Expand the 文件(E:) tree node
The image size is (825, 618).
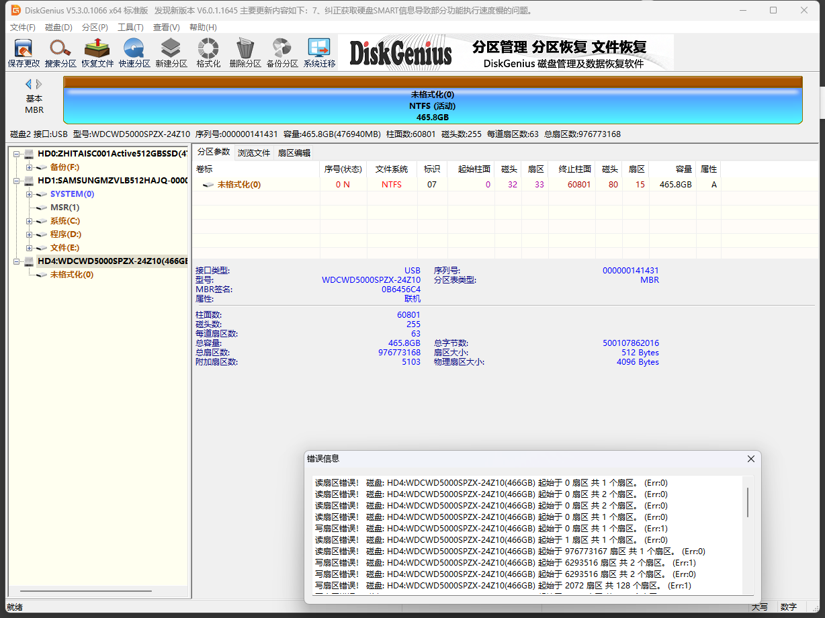29,248
